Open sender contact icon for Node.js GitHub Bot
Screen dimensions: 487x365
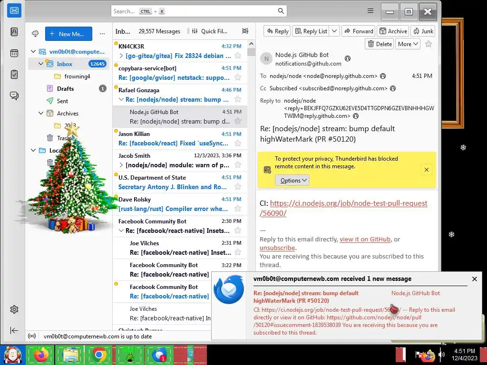pos(348,58)
